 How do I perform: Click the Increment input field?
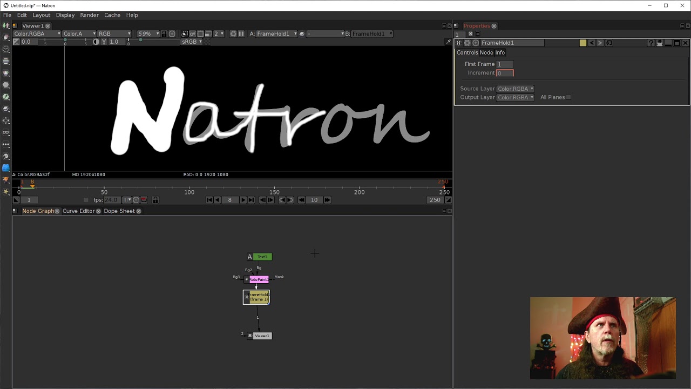click(505, 73)
